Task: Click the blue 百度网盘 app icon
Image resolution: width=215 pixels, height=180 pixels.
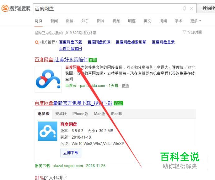Action: pos(48,131)
